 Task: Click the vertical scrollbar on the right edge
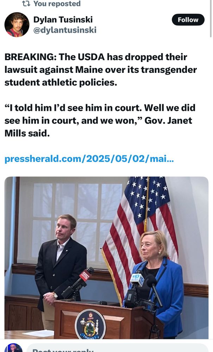pyautogui.click(x=211, y=18)
